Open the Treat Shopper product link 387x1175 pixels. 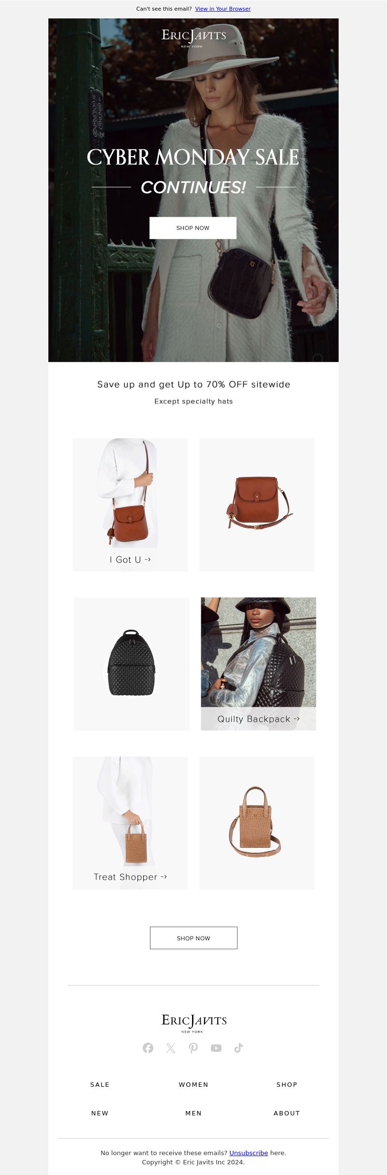tap(130, 877)
